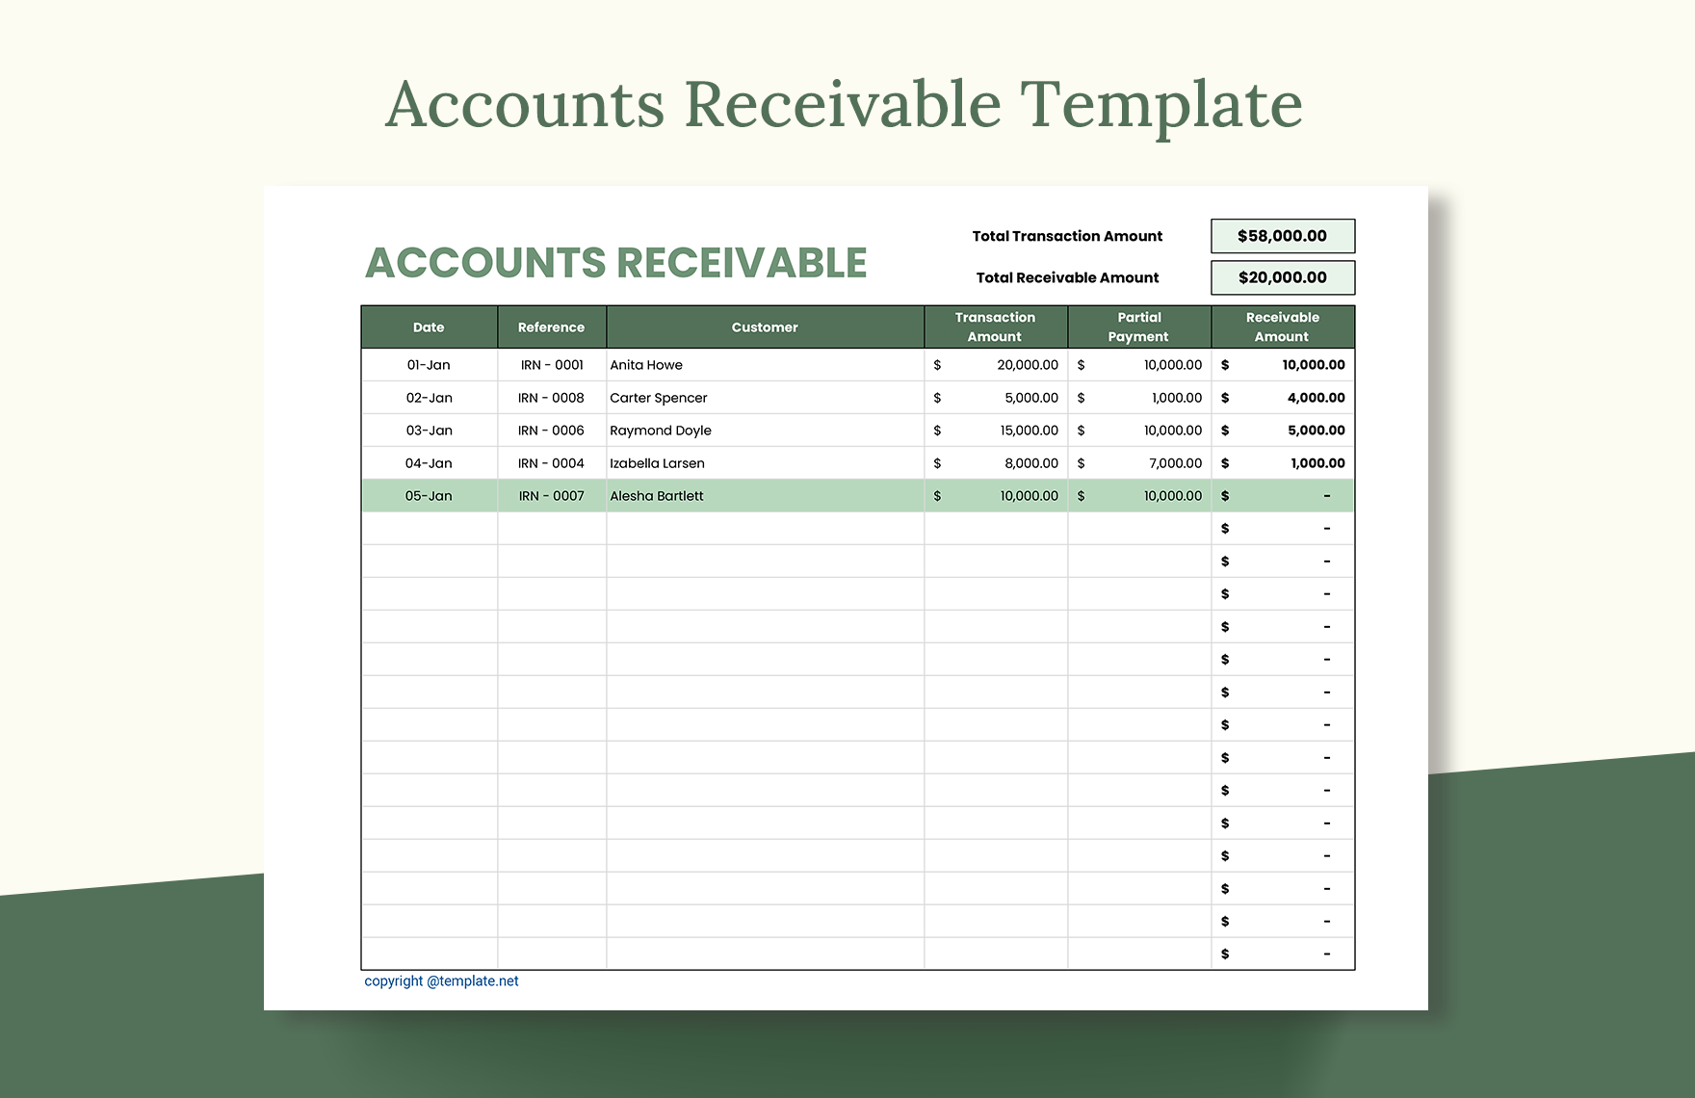Click the IRN - 0006 reference cell

(551, 430)
